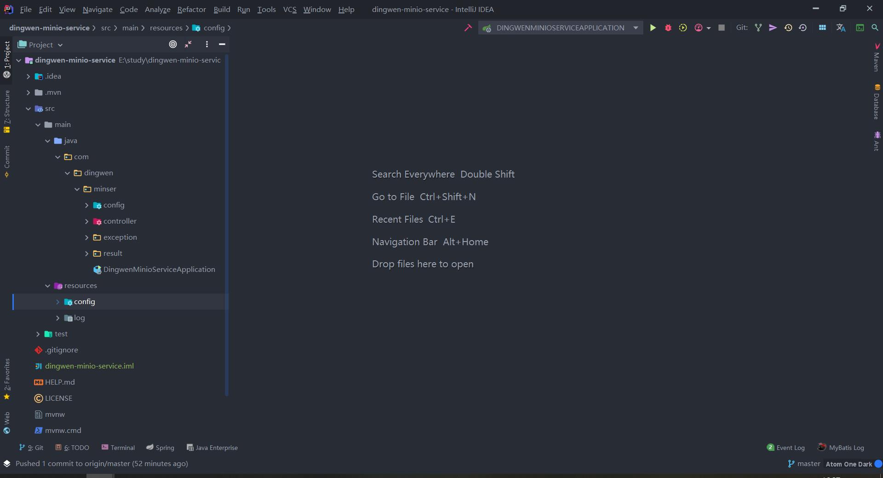Click the Build project hammer icon
The height and width of the screenshot is (478, 883).
pos(468,28)
